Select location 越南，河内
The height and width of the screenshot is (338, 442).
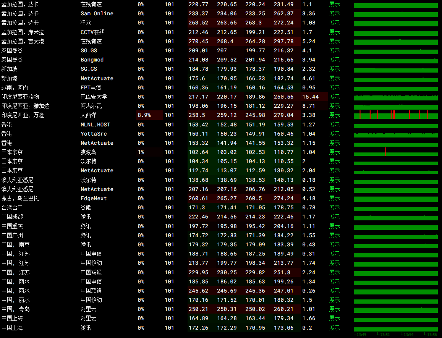[x=15, y=88]
